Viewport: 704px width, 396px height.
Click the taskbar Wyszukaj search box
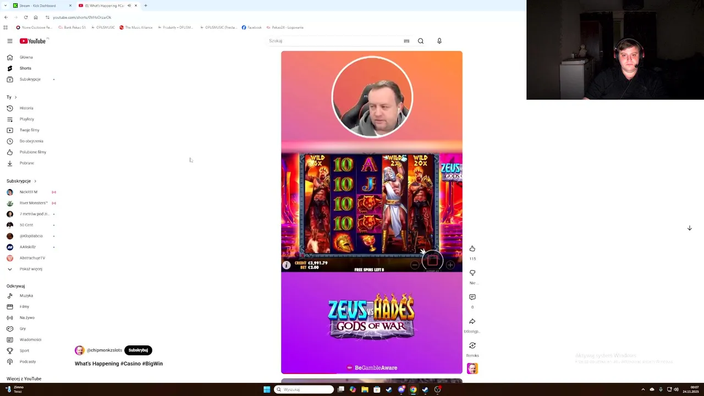[304, 389]
